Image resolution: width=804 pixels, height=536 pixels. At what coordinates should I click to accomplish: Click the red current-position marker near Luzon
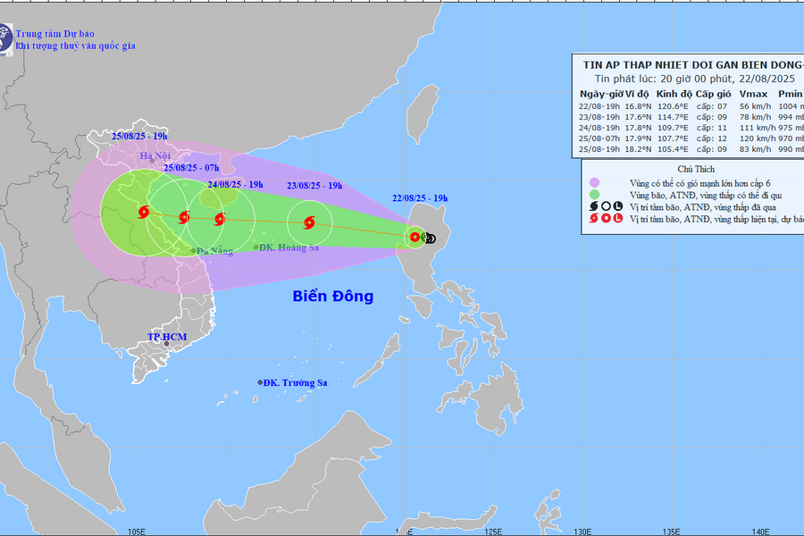point(415,237)
